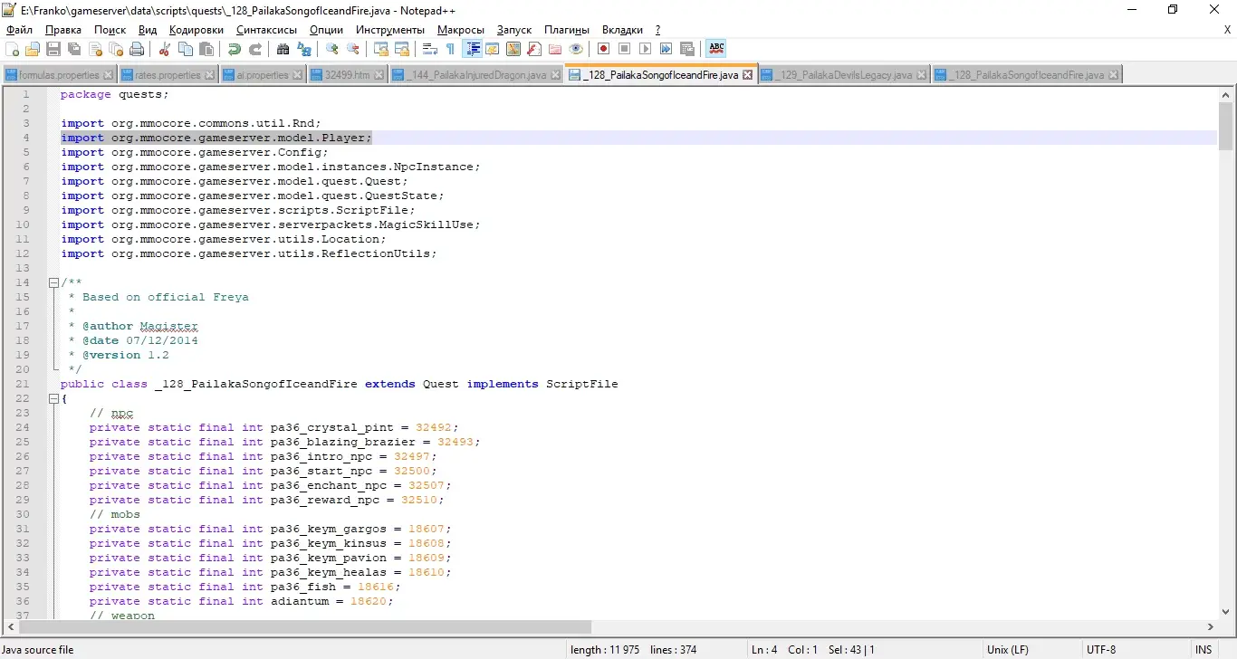Switch to the rates.properties tab
This screenshot has width=1237, height=659.
point(168,75)
